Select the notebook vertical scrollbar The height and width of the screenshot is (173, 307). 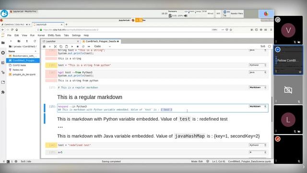click(x=272, y=109)
